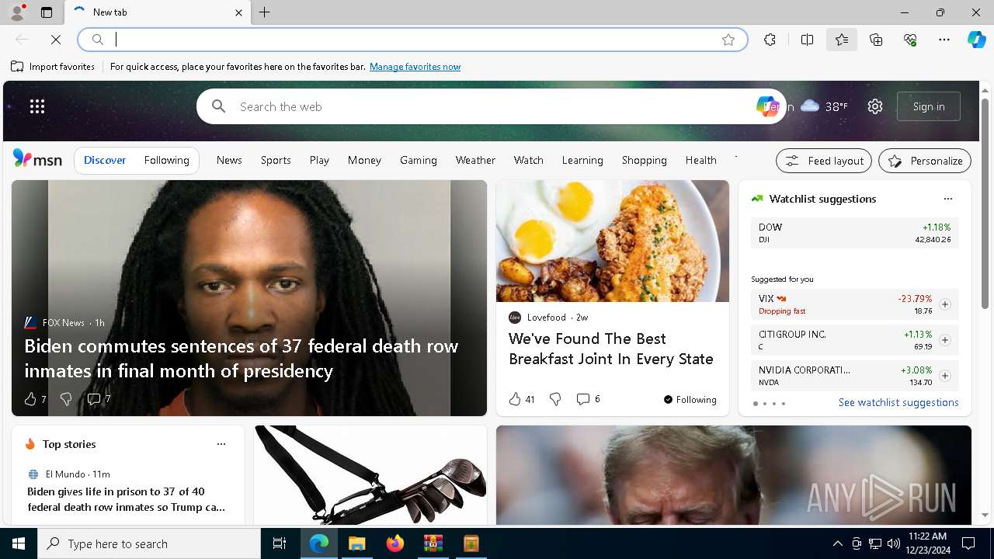Image resolution: width=994 pixels, height=559 pixels.
Task: Open Browser essentials heart icon
Action: [x=910, y=40]
